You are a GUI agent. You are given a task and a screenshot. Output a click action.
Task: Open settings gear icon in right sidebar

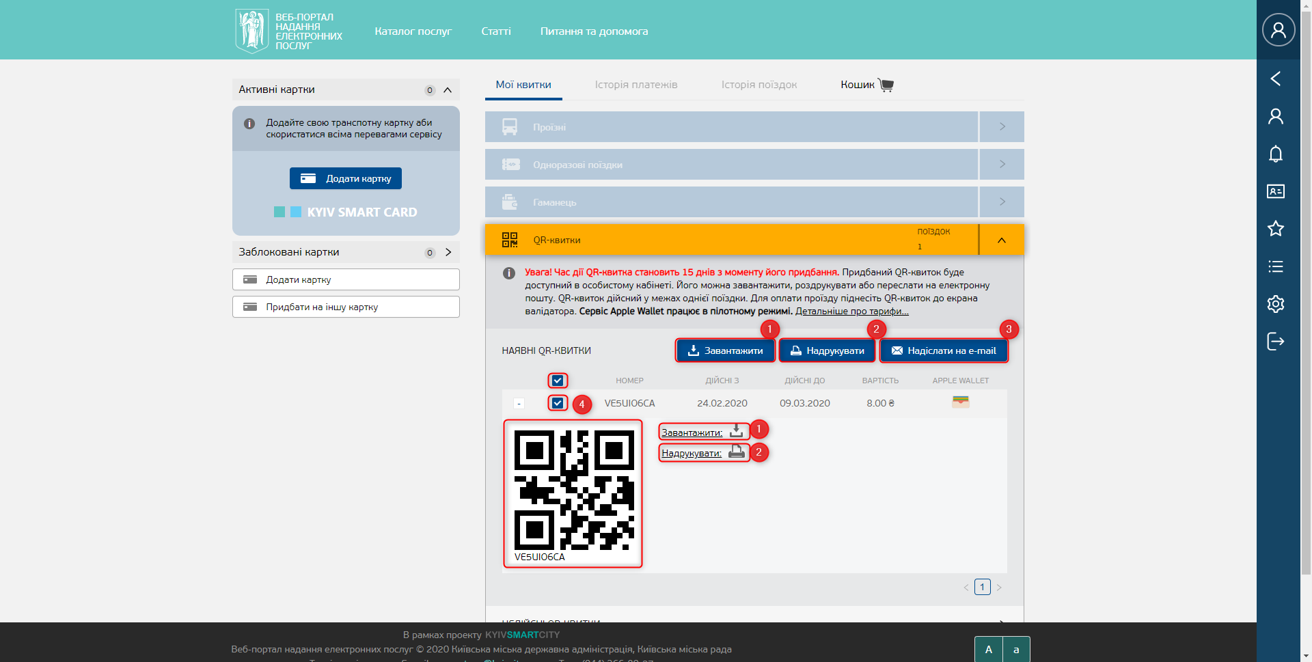coord(1275,304)
